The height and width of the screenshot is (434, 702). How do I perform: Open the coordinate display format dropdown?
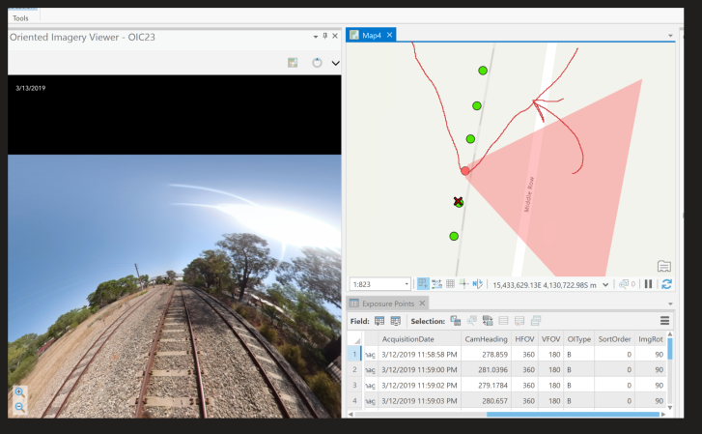click(x=605, y=285)
